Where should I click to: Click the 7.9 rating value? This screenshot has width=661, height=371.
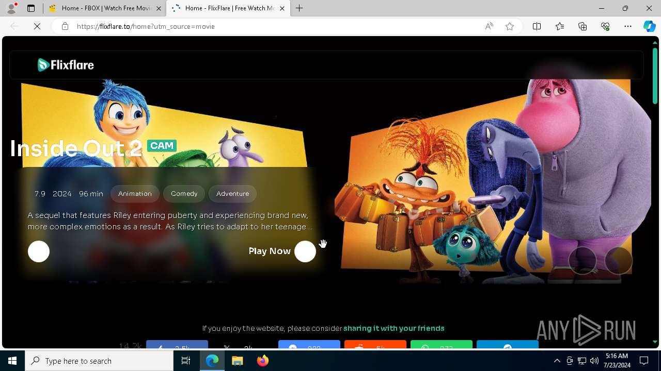[x=40, y=194]
